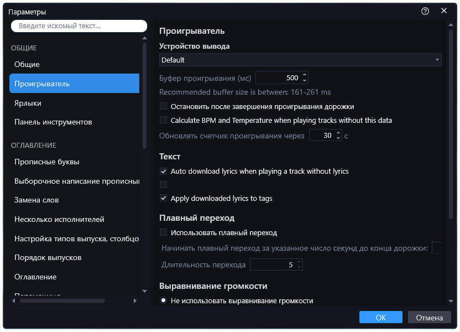
Task: Increase Длительность перехода with up arrow
Action: (299, 262)
